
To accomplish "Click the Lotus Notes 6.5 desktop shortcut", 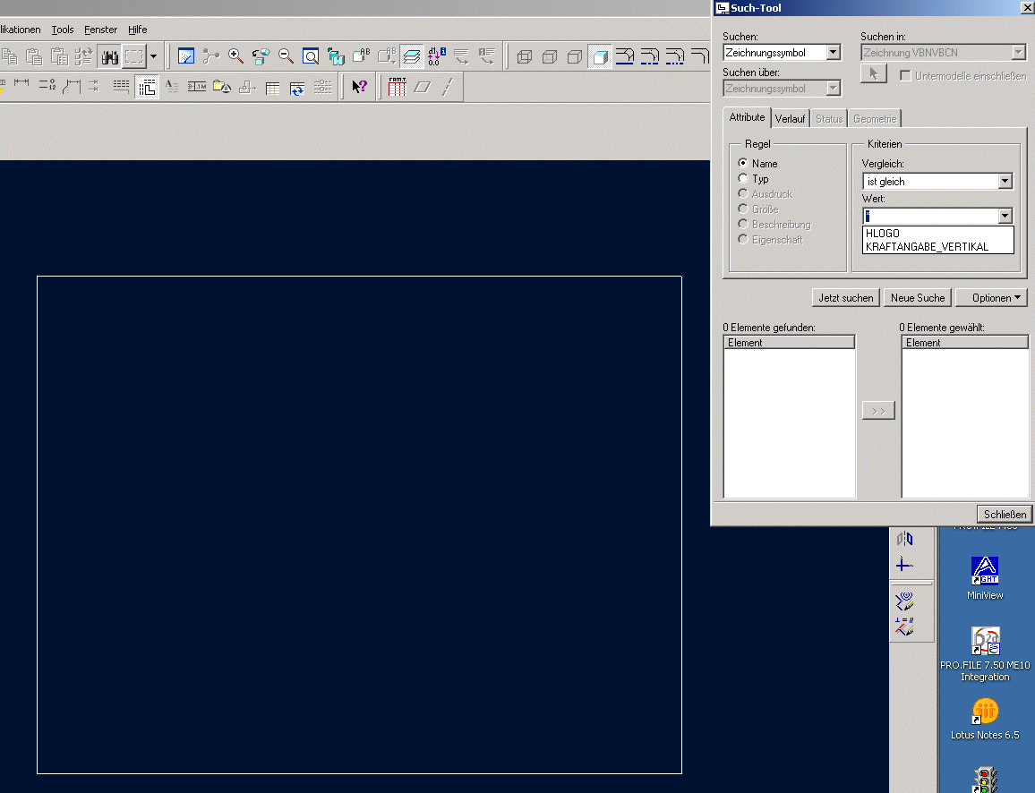I will tap(985, 719).
